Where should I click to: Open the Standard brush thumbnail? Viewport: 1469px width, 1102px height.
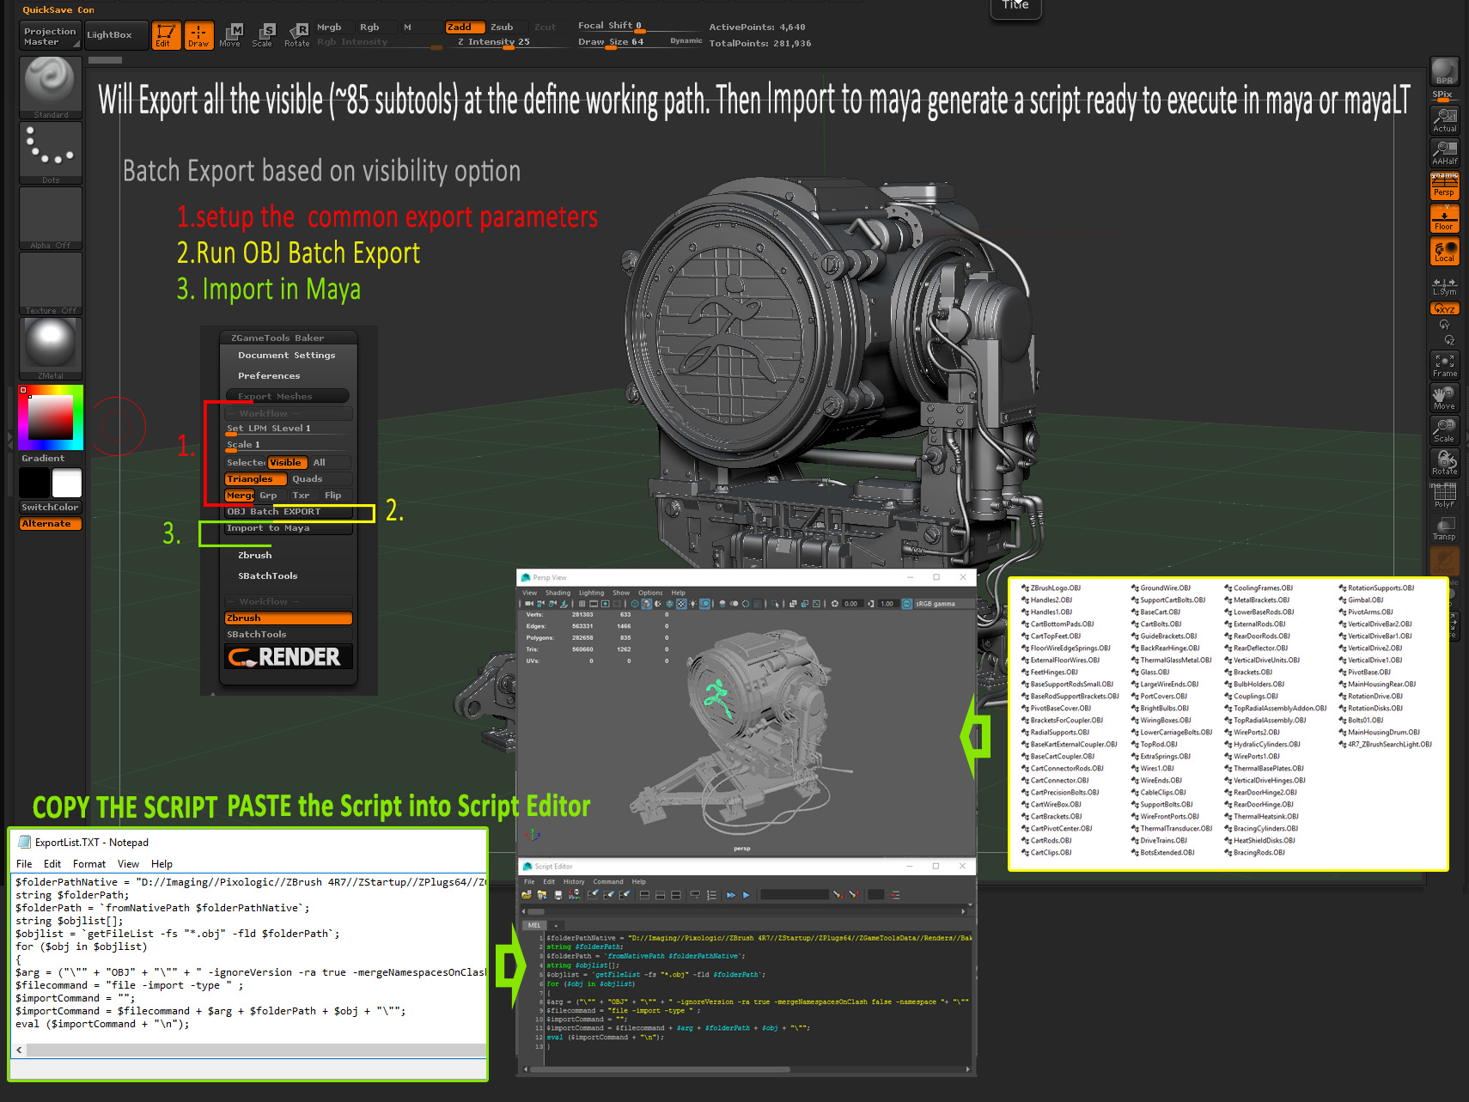(51, 88)
